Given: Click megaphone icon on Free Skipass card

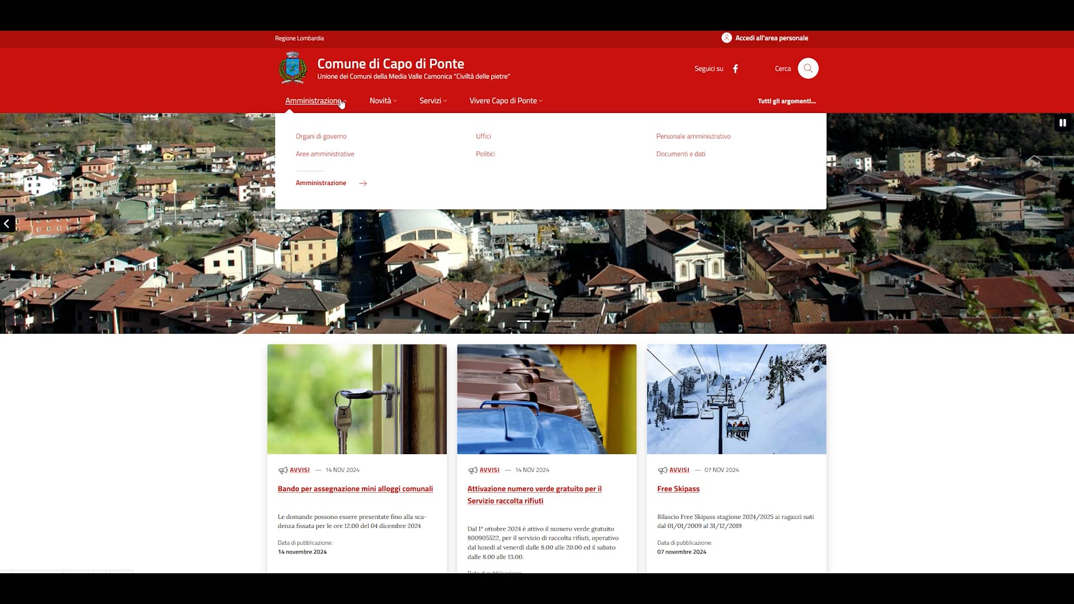Looking at the screenshot, I should click(662, 470).
